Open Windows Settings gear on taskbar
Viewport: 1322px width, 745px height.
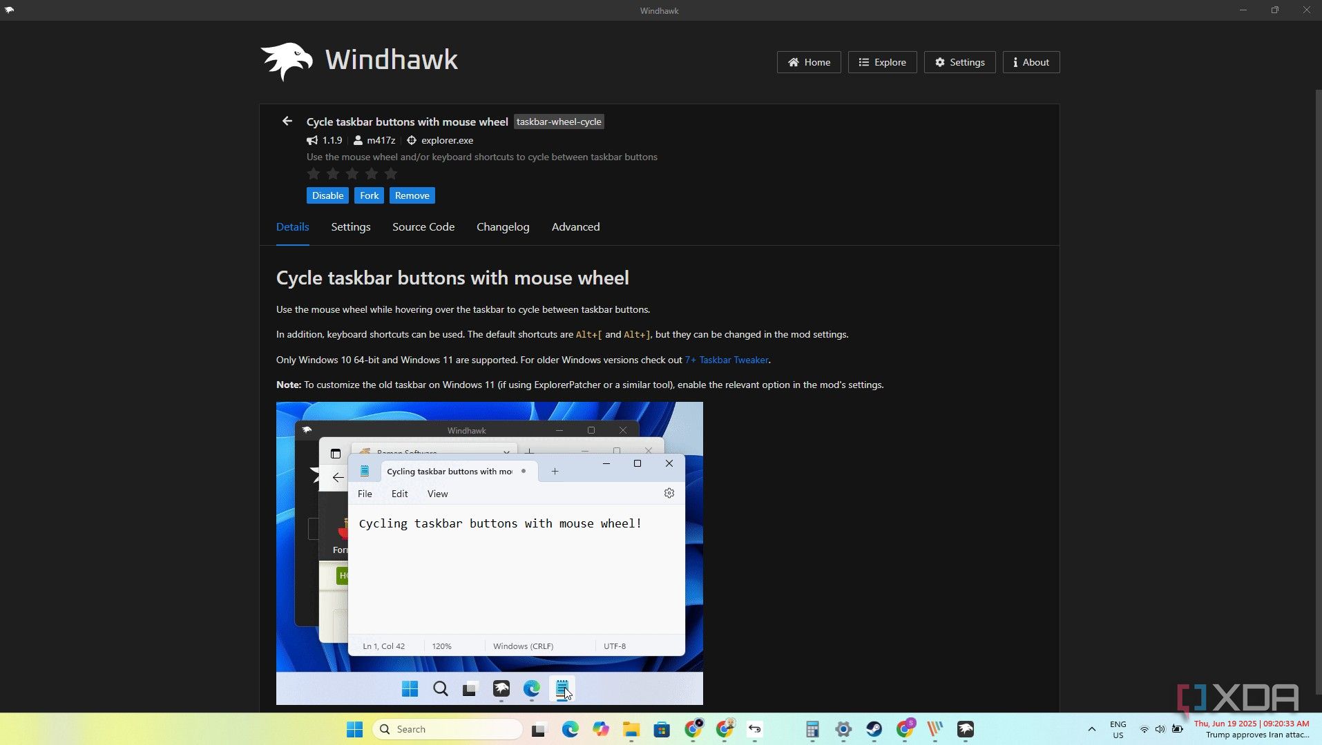(x=843, y=729)
